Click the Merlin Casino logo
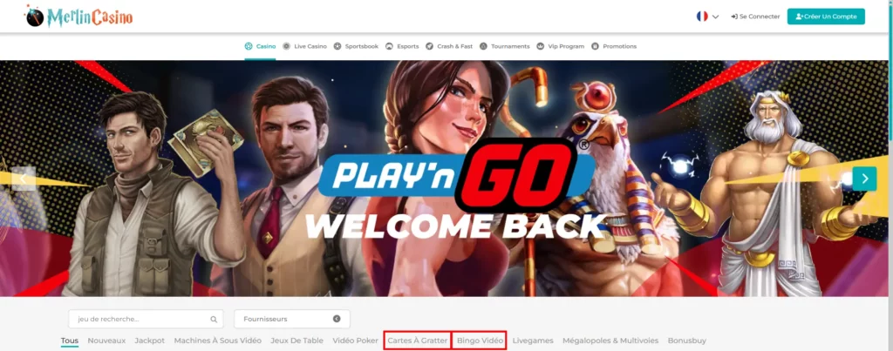This screenshot has height=351, width=893. tap(78, 17)
